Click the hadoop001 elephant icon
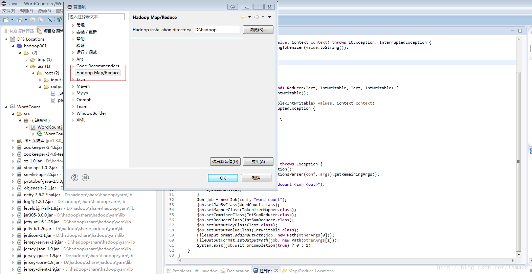The image size is (532, 274). click(x=19, y=46)
